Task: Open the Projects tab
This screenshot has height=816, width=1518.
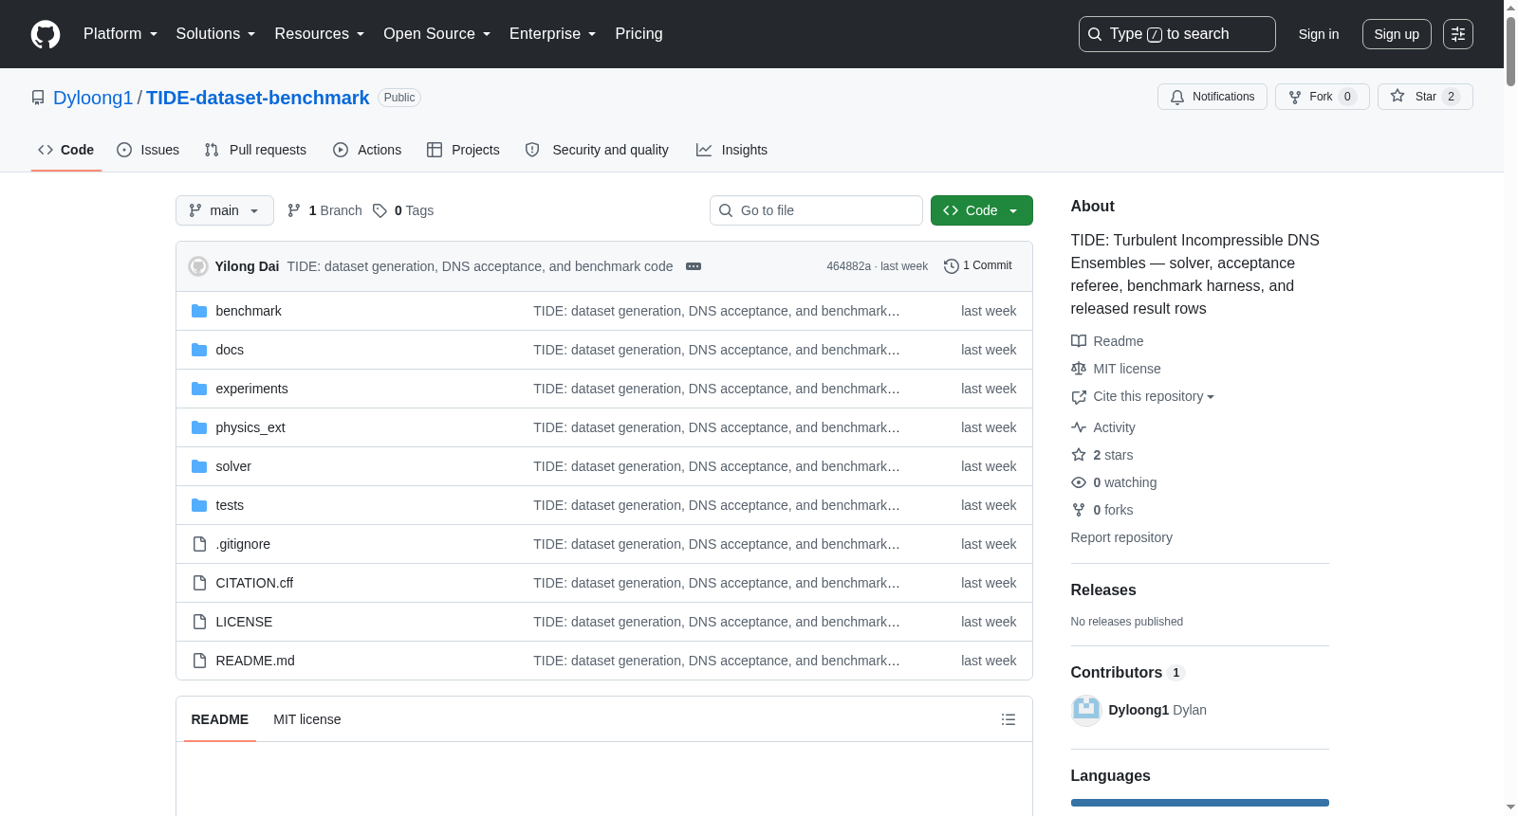Action: 463,150
